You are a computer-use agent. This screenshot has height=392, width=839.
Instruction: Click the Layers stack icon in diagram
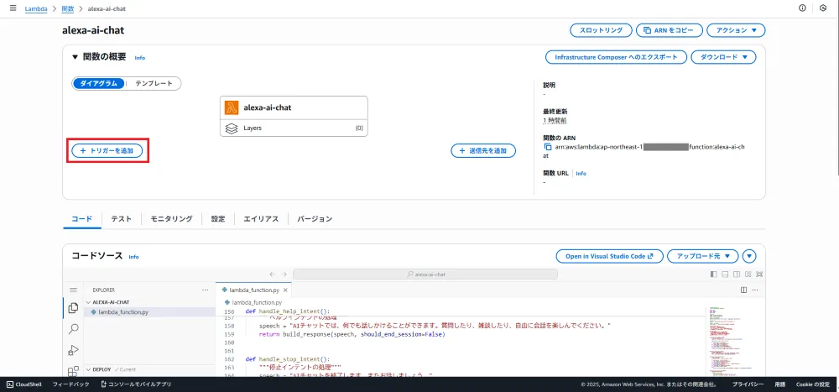[x=232, y=128]
